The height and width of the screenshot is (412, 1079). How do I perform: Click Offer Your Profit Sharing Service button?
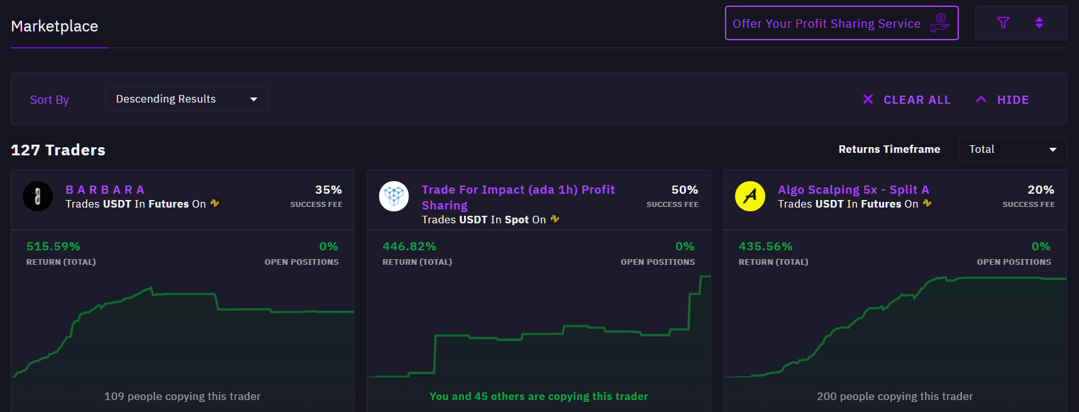841,23
